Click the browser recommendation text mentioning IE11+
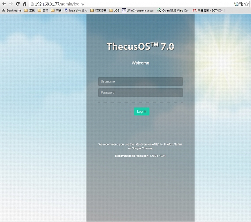This screenshot has height=222, width=251. 140,146
